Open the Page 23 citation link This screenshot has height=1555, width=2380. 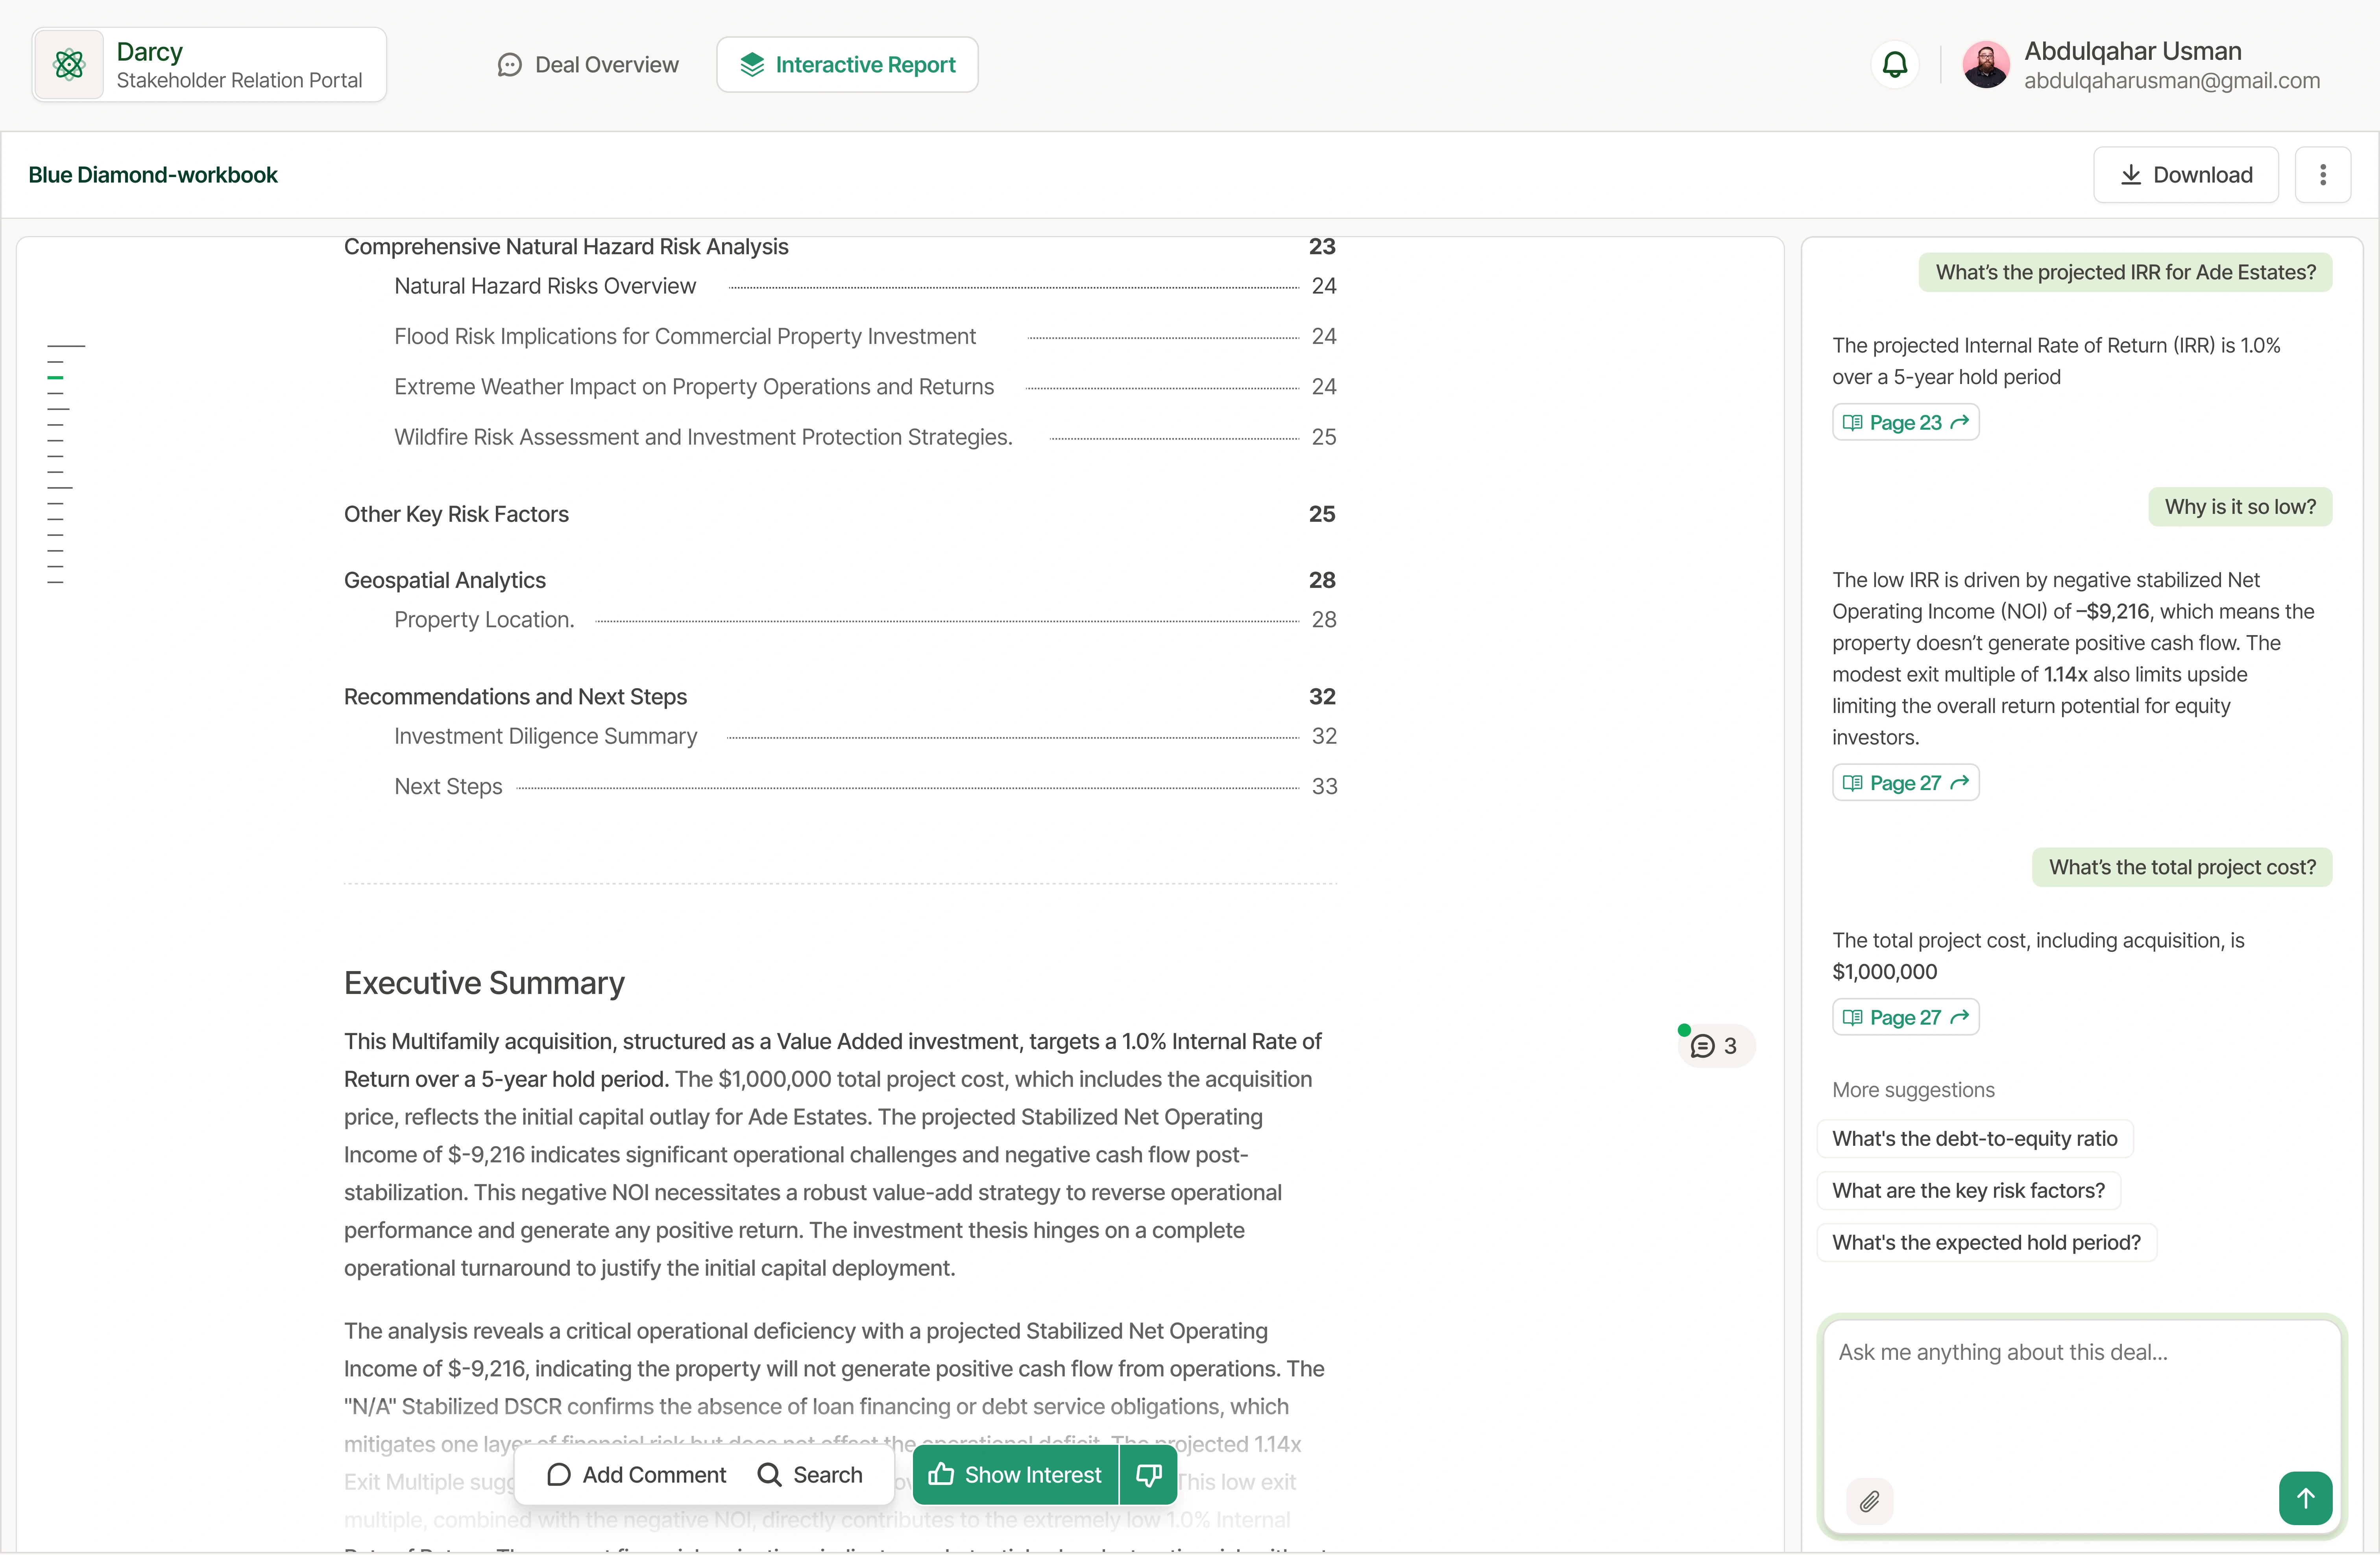point(1905,422)
